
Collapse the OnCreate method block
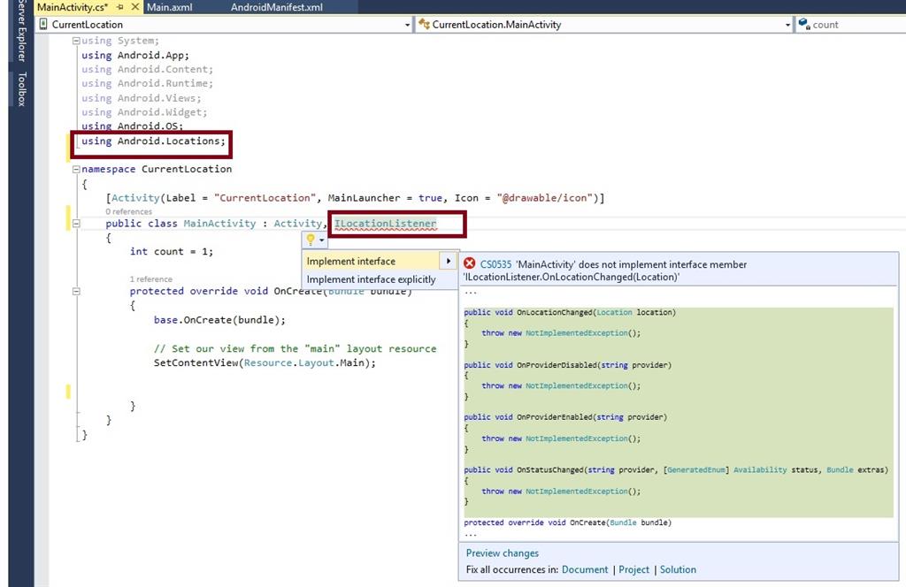pos(76,291)
